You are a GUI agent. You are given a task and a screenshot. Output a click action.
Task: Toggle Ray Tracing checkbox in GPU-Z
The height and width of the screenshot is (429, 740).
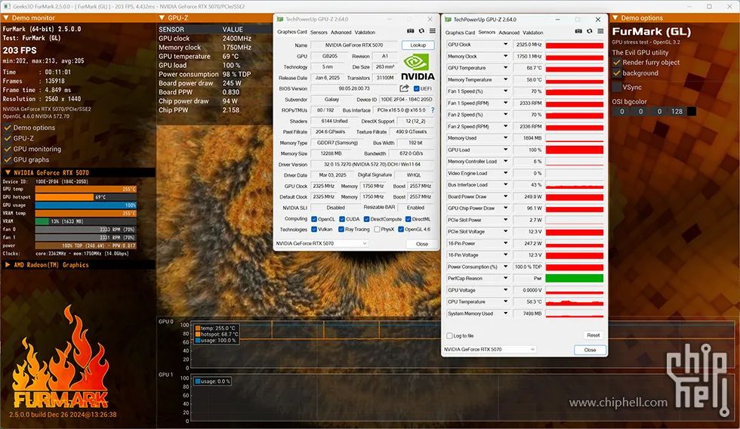[x=341, y=230]
